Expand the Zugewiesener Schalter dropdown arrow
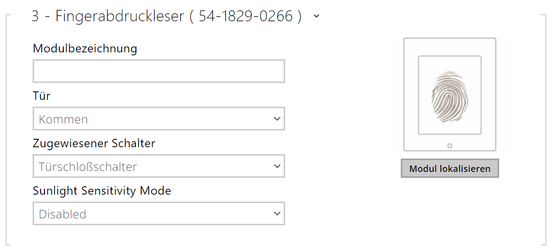The height and width of the screenshot is (248, 552). pos(277,166)
